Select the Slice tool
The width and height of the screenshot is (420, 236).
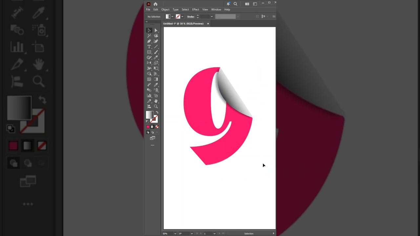tap(149, 101)
